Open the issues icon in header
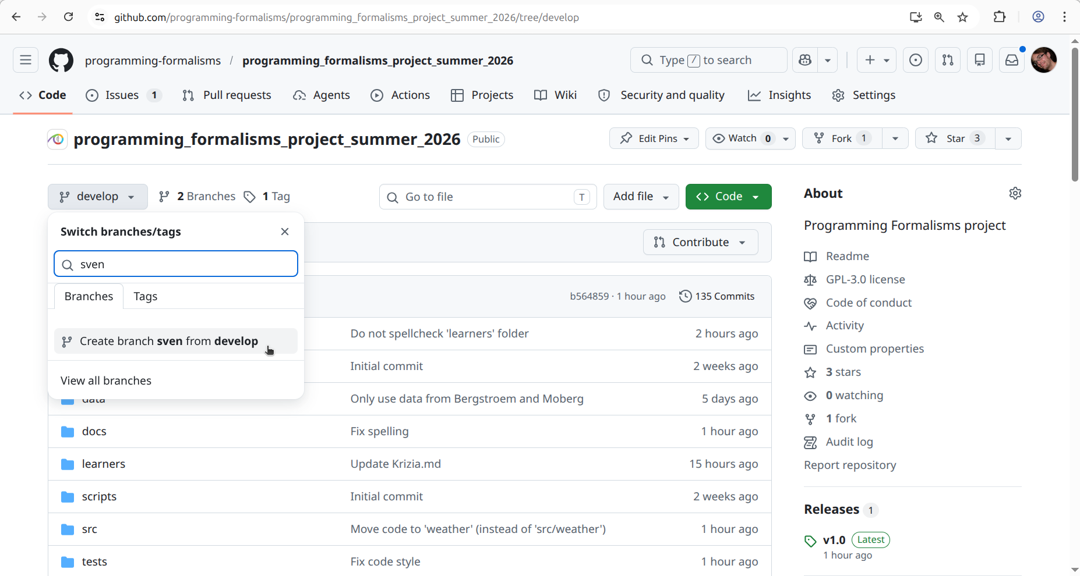1080x576 pixels. tap(916, 60)
